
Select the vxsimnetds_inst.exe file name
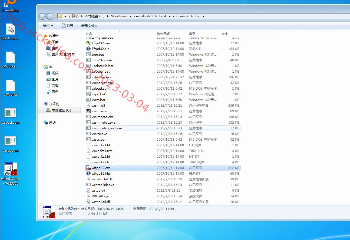click(x=107, y=128)
